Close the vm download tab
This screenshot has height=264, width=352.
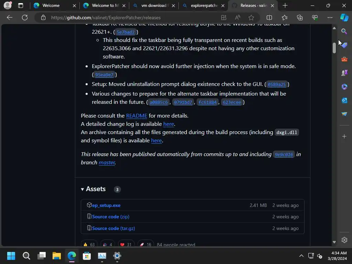coord(173,5)
